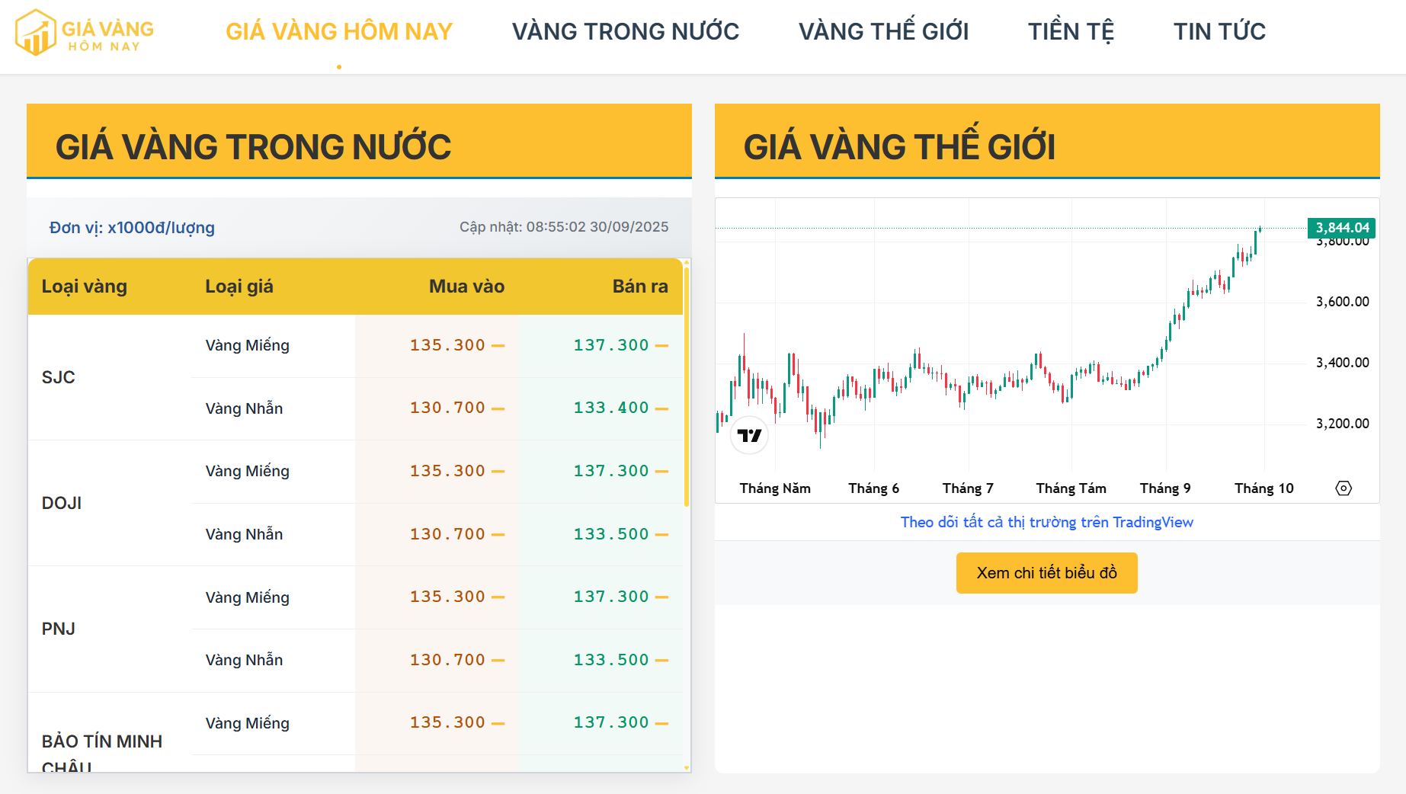Click the 3,600.00 price axis label

pos(1342,302)
